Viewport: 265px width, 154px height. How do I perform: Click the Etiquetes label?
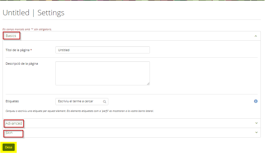(12, 101)
